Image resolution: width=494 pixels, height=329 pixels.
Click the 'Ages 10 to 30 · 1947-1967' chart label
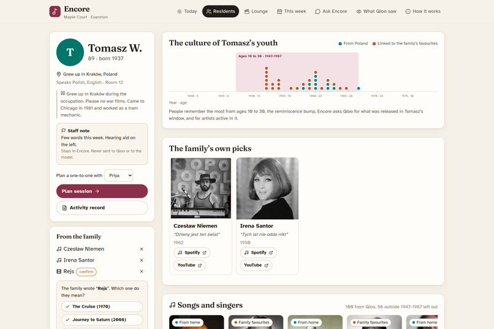[x=260, y=56]
